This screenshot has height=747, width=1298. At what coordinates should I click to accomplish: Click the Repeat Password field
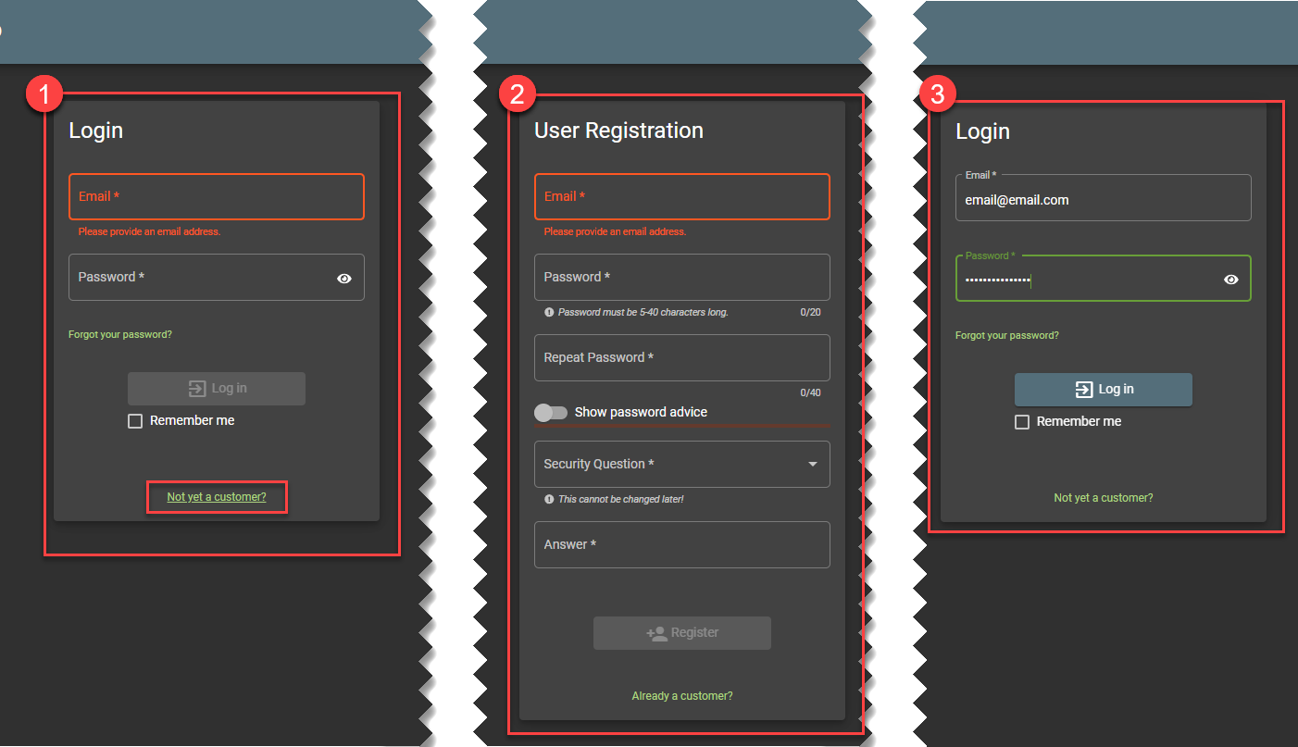(x=681, y=358)
